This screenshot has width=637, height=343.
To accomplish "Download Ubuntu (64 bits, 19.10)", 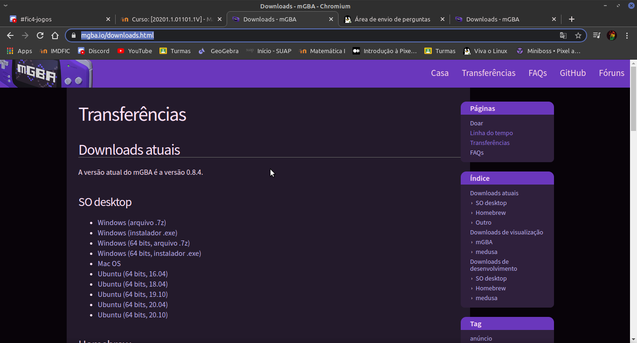I will [x=132, y=295].
